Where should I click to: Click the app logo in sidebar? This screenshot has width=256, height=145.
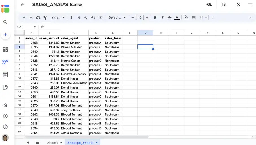5,9
